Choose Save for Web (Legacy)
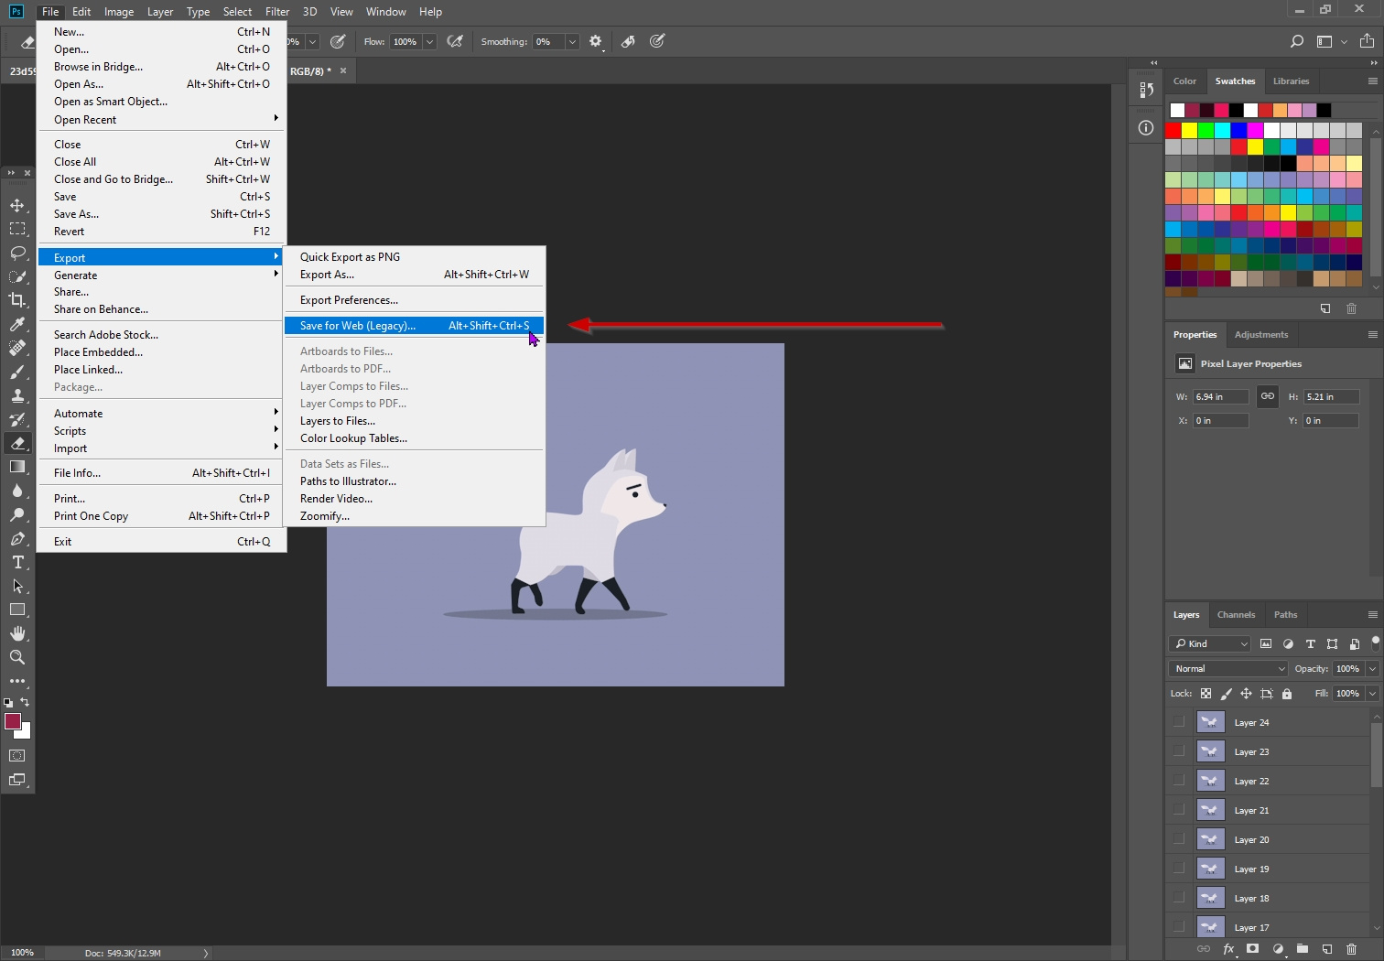This screenshot has height=961, width=1384. [x=415, y=325]
